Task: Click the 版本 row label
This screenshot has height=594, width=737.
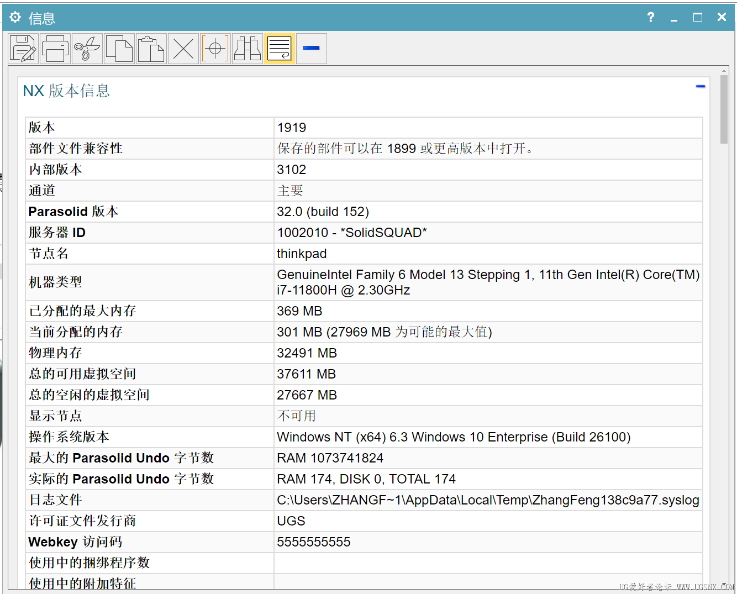Action: point(42,128)
